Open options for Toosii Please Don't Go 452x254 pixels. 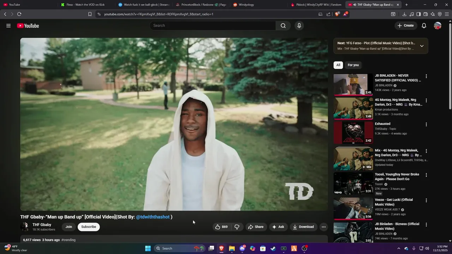[426, 175]
